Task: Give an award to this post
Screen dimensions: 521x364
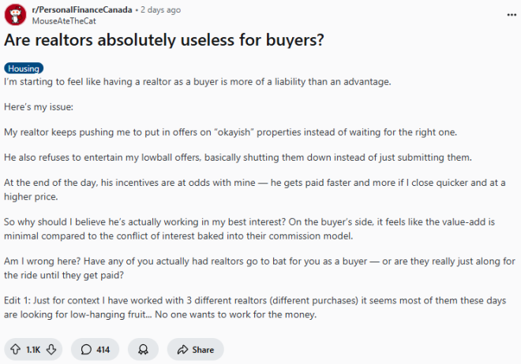Action: coord(143,349)
